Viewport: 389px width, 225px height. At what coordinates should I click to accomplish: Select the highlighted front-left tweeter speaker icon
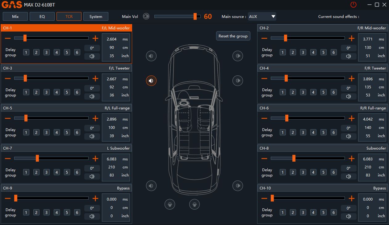[151, 81]
